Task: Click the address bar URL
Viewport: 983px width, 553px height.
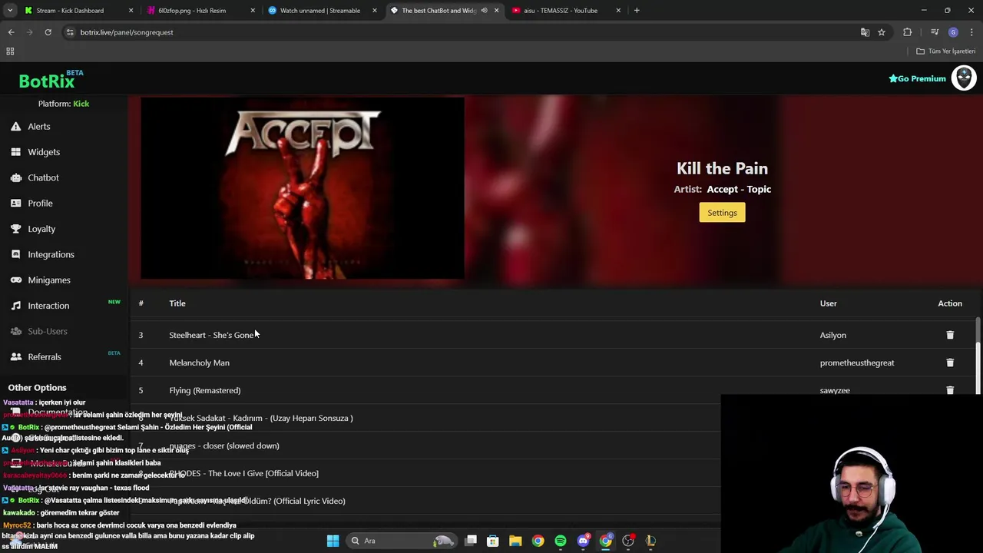Action: (x=127, y=32)
